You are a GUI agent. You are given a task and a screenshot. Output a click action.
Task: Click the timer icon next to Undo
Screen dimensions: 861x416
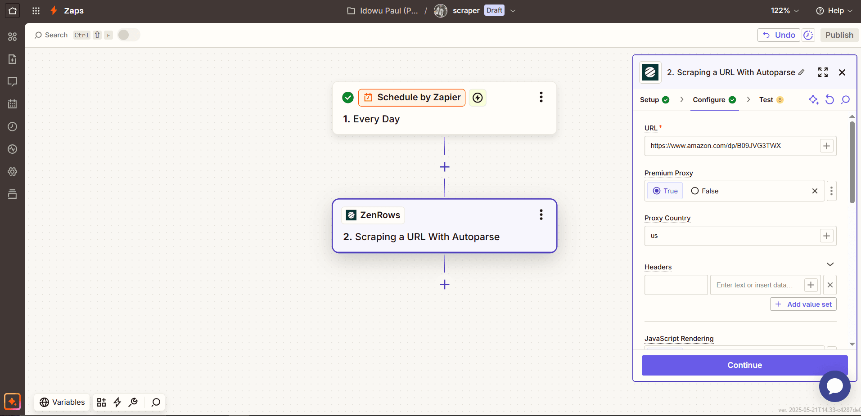coord(808,35)
